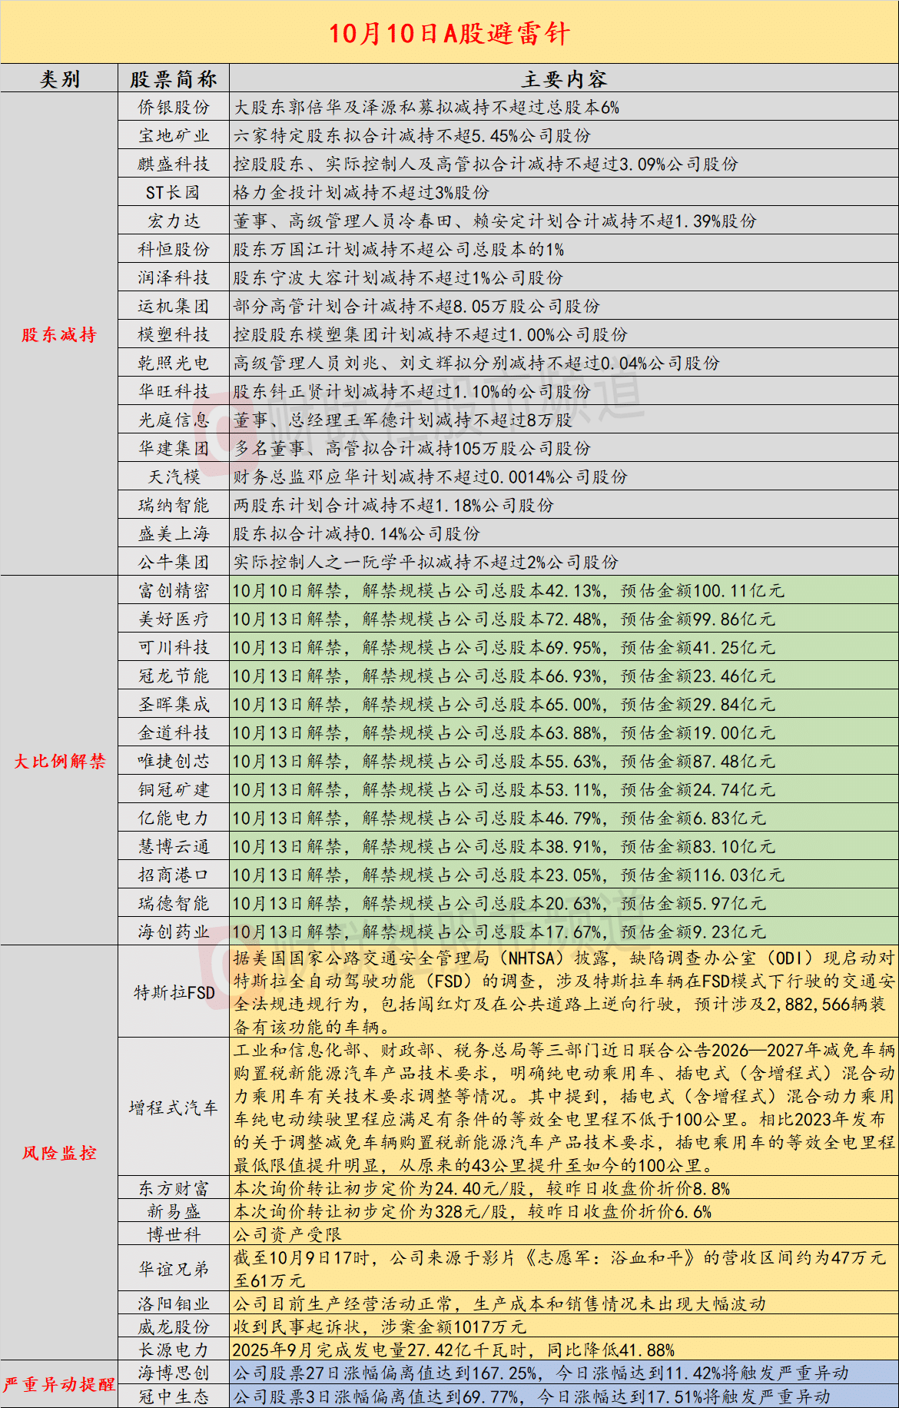Click the stock name "富创精密"
Viewport: 899px width, 1408px height.
pos(174,591)
